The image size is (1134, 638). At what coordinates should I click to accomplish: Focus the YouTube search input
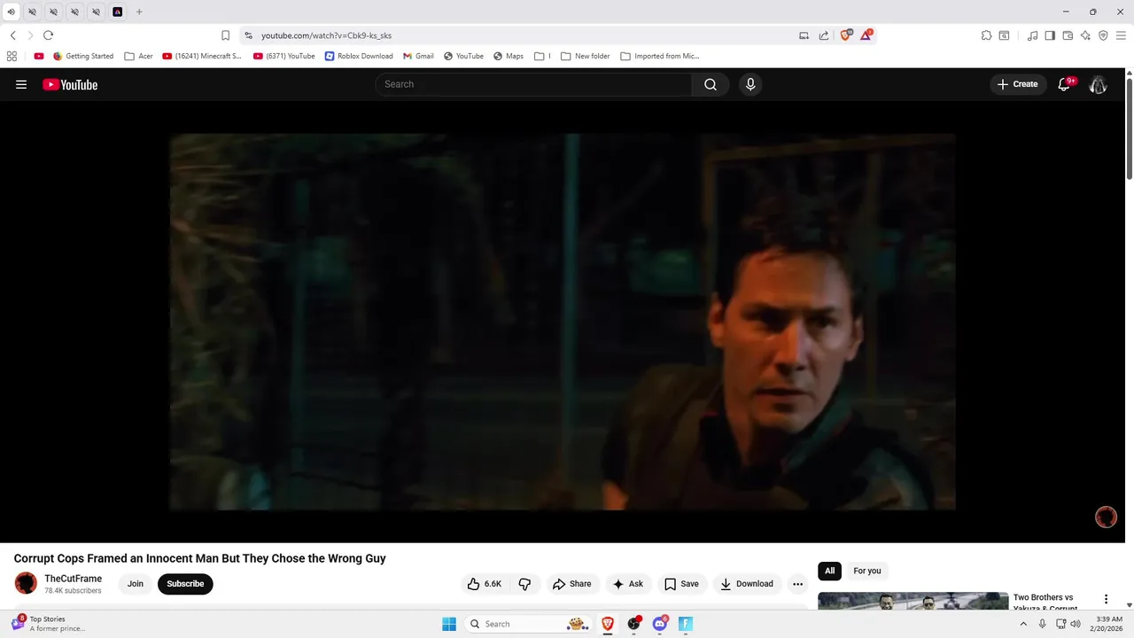point(534,84)
